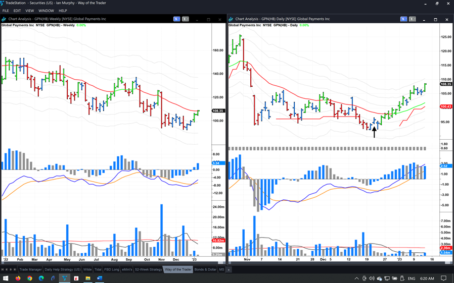
Task: Switch to the Wilde workspace tab
Action: pyautogui.click(x=87, y=269)
